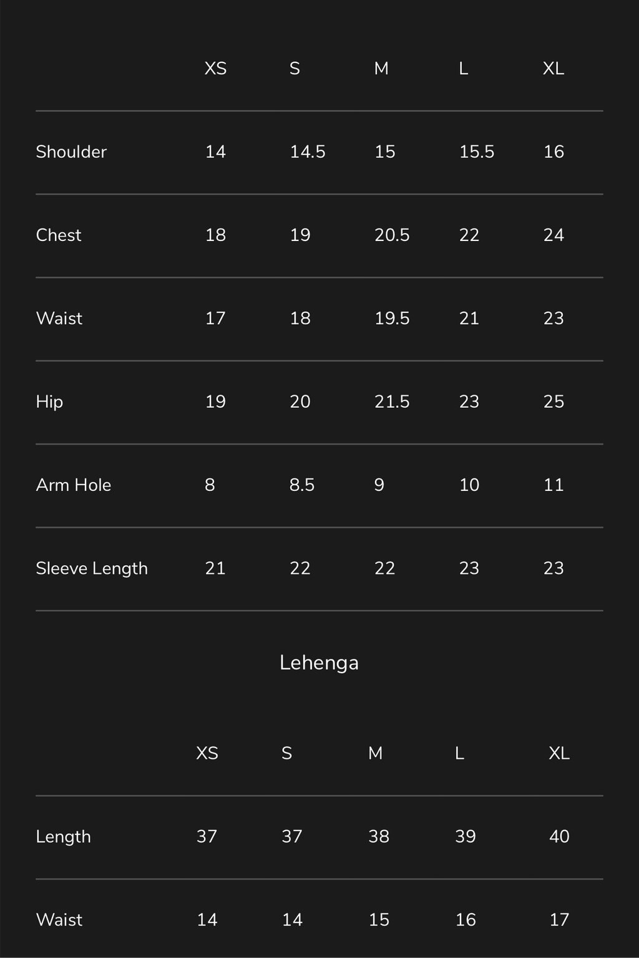Click the Arm Hole row label
This screenshot has width=639, height=958.
click(74, 485)
